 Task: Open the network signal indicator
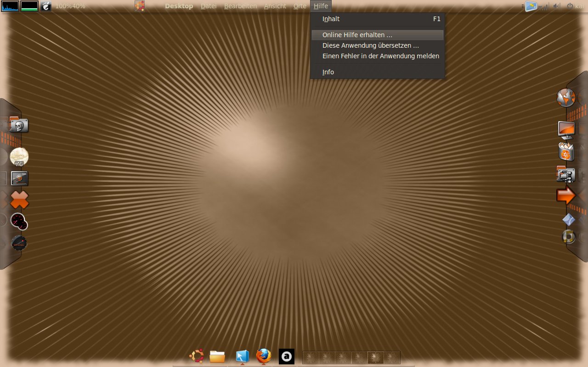pos(544,6)
